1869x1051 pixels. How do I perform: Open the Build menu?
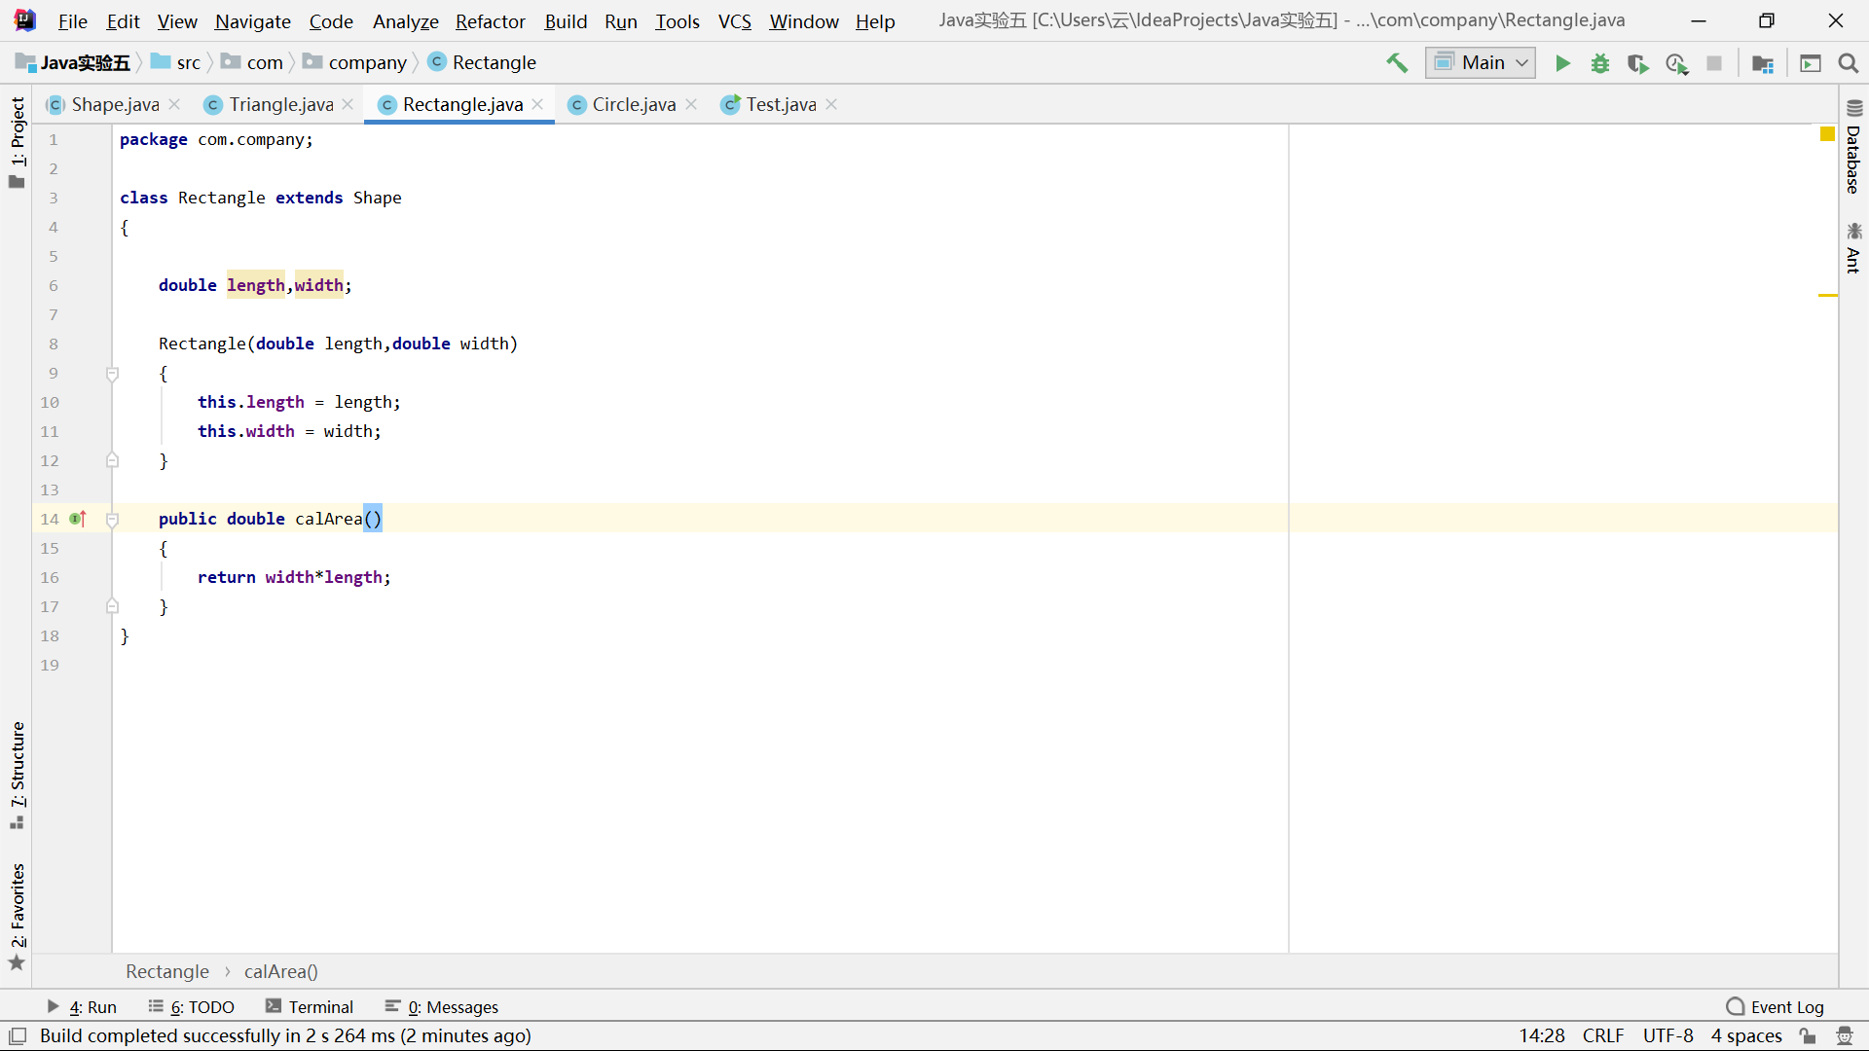point(566,21)
